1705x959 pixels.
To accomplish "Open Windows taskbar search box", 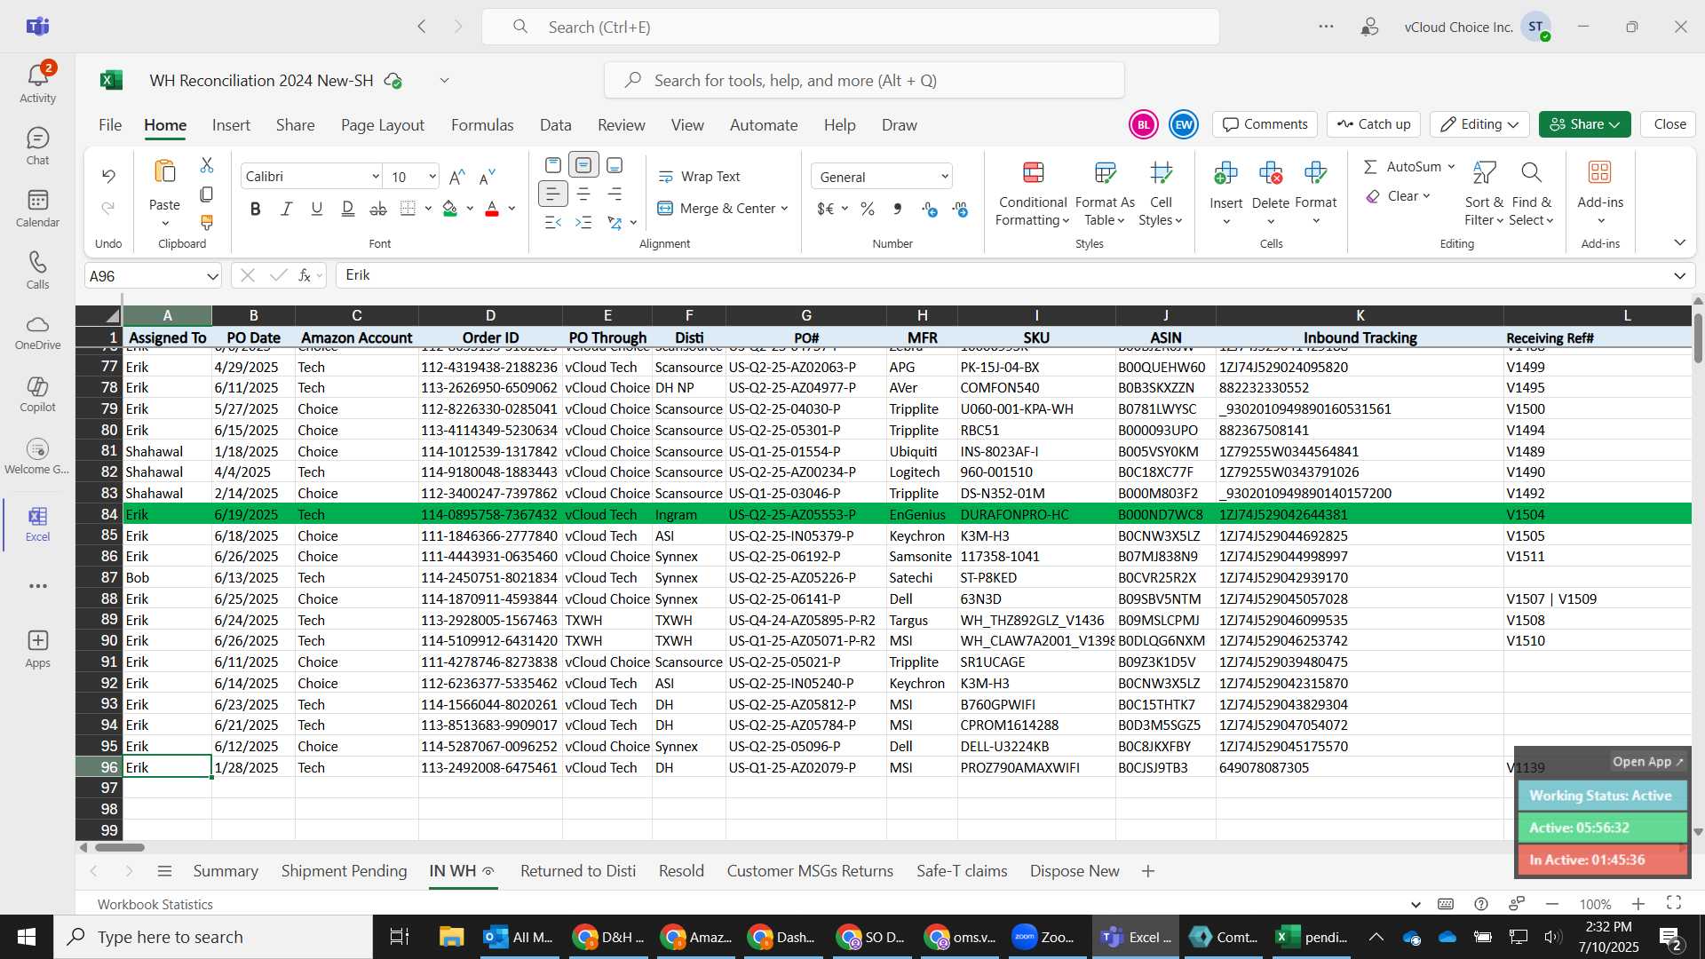I will (213, 937).
